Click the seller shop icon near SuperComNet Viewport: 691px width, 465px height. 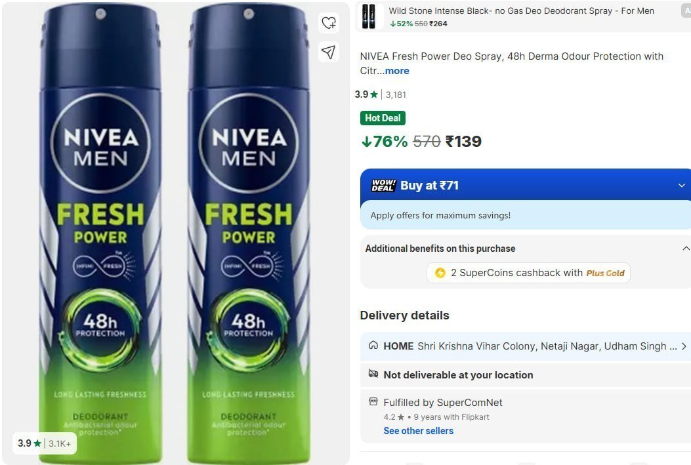pyautogui.click(x=370, y=403)
